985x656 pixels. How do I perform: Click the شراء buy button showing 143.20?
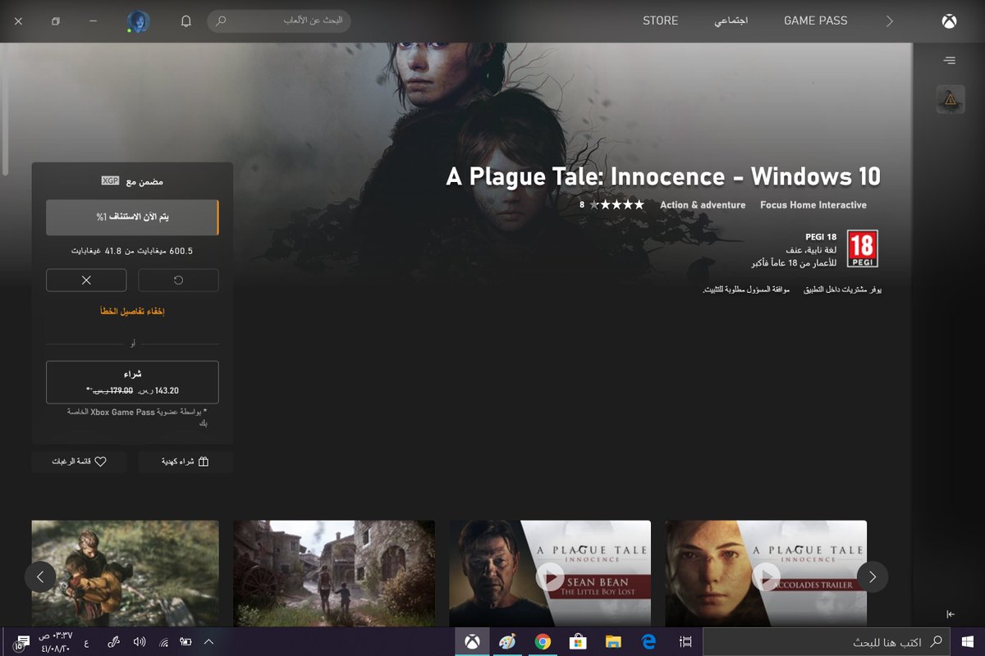132,382
